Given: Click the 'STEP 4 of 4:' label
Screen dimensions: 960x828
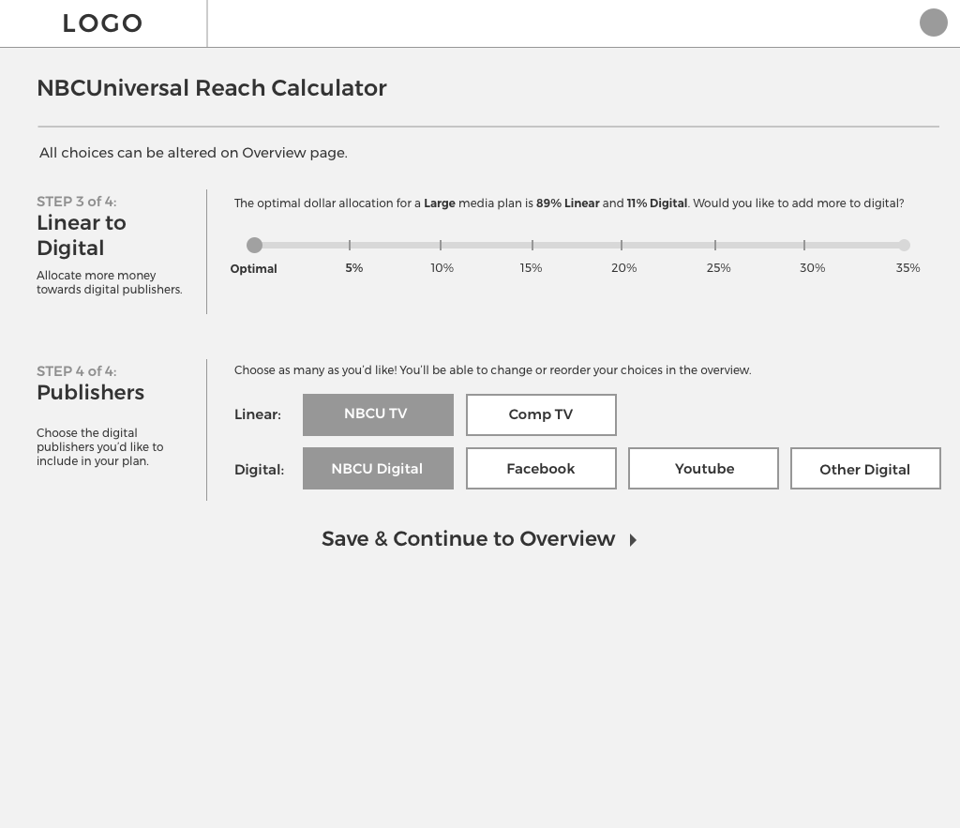Looking at the screenshot, I should (x=77, y=371).
